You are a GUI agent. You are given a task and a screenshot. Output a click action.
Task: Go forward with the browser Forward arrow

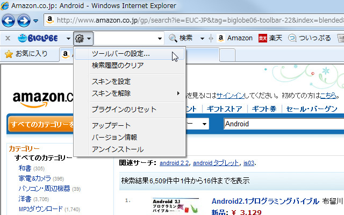[x=24, y=21]
